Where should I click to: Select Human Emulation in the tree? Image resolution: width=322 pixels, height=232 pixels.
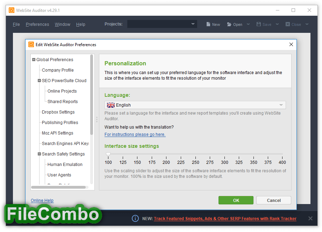click(x=65, y=164)
